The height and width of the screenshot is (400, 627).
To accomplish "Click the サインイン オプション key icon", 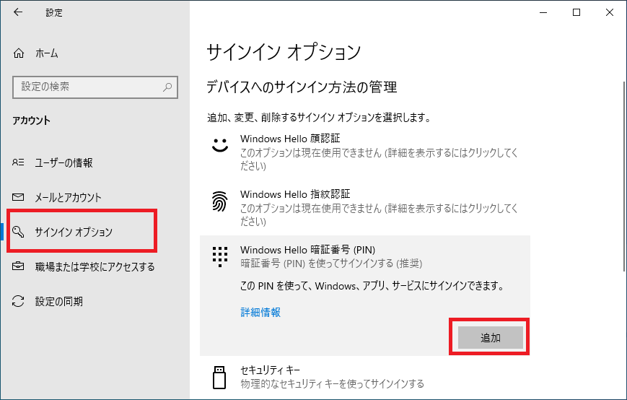I will coord(18,232).
